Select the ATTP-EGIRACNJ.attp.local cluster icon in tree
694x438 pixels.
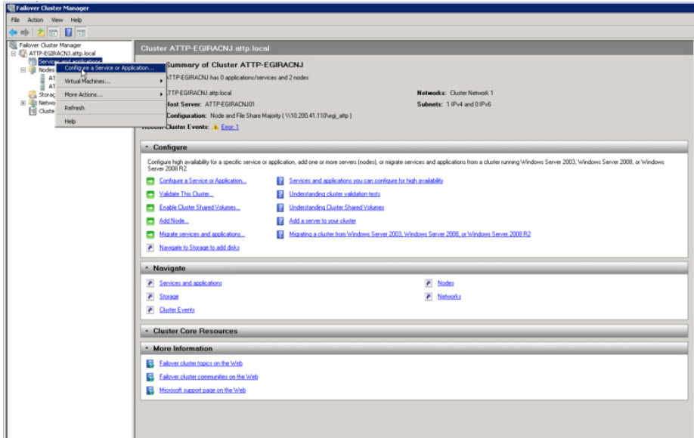click(23, 54)
